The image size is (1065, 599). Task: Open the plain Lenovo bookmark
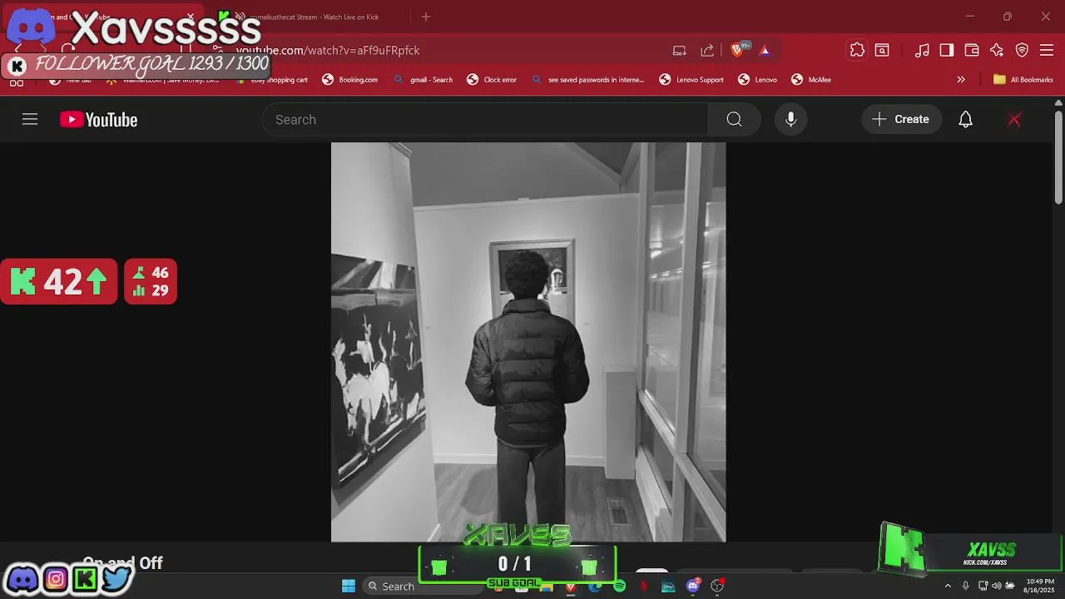757,80
